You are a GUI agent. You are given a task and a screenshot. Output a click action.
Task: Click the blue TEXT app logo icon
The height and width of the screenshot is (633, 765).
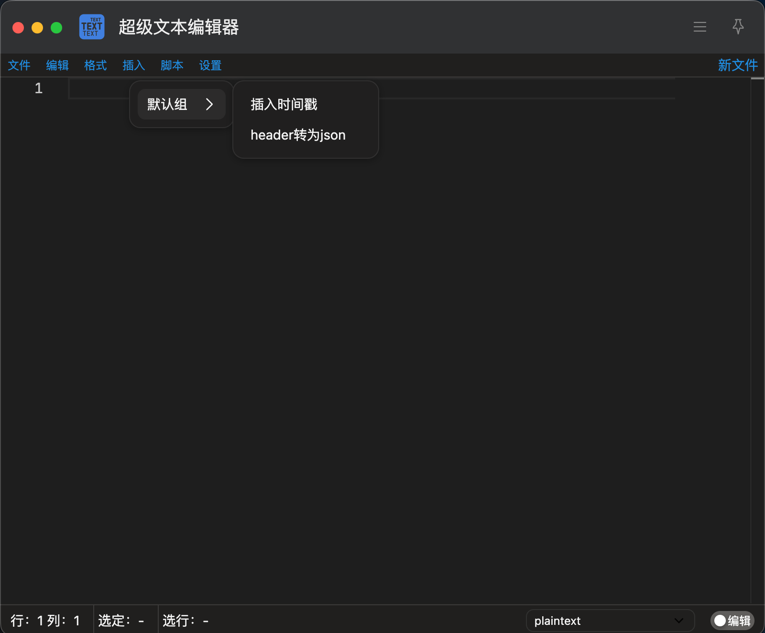coord(92,27)
